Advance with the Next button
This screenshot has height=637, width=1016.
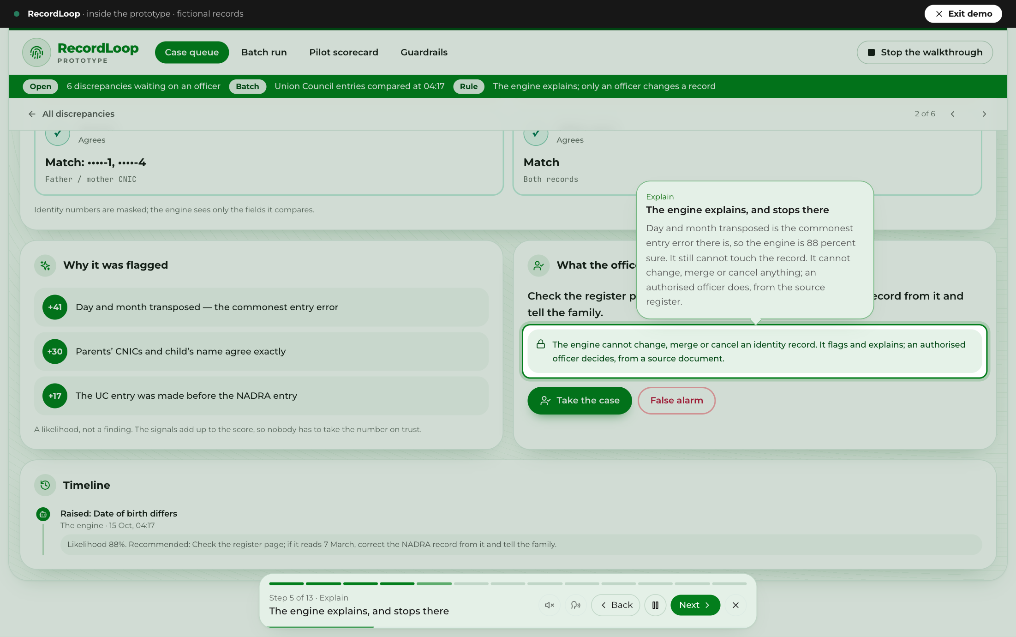695,605
